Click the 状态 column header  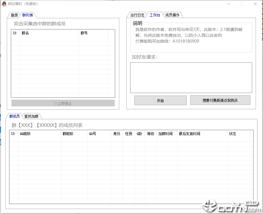coord(239,134)
